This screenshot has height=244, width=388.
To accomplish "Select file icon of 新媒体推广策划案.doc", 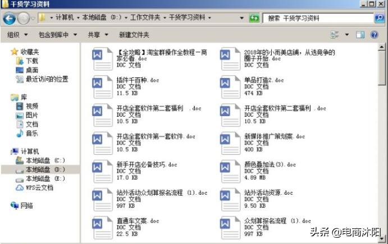I will point(230,144).
